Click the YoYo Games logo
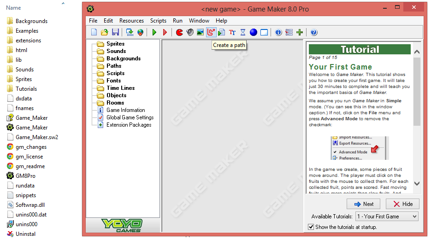Viewport: 431px width, 240px height. pos(122,225)
